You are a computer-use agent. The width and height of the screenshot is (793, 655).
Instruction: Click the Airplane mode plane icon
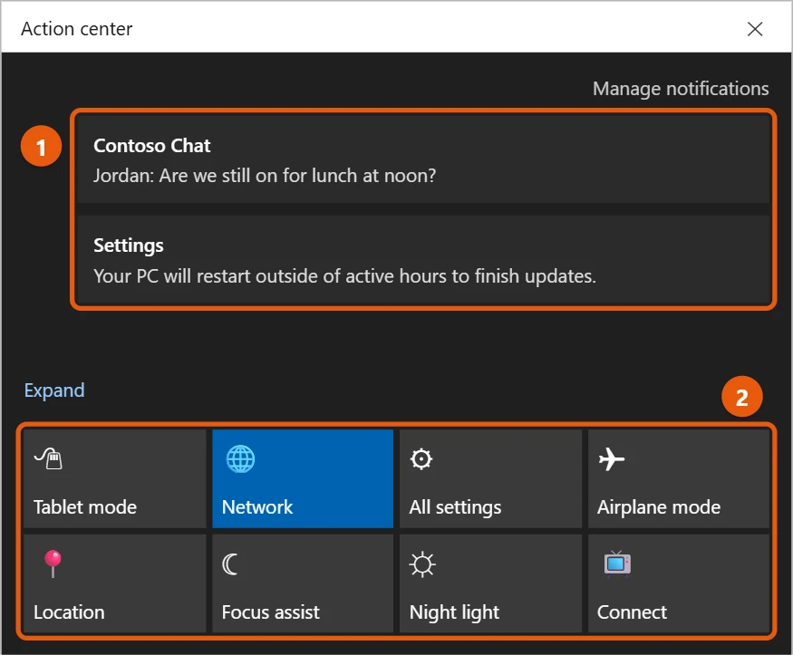point(612,459)
